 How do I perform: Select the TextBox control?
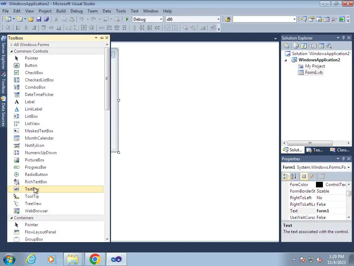56,189
